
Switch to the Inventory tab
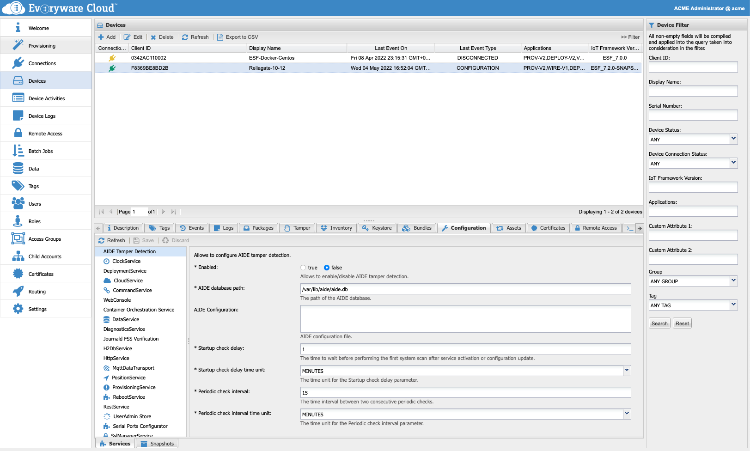(336, 228)
